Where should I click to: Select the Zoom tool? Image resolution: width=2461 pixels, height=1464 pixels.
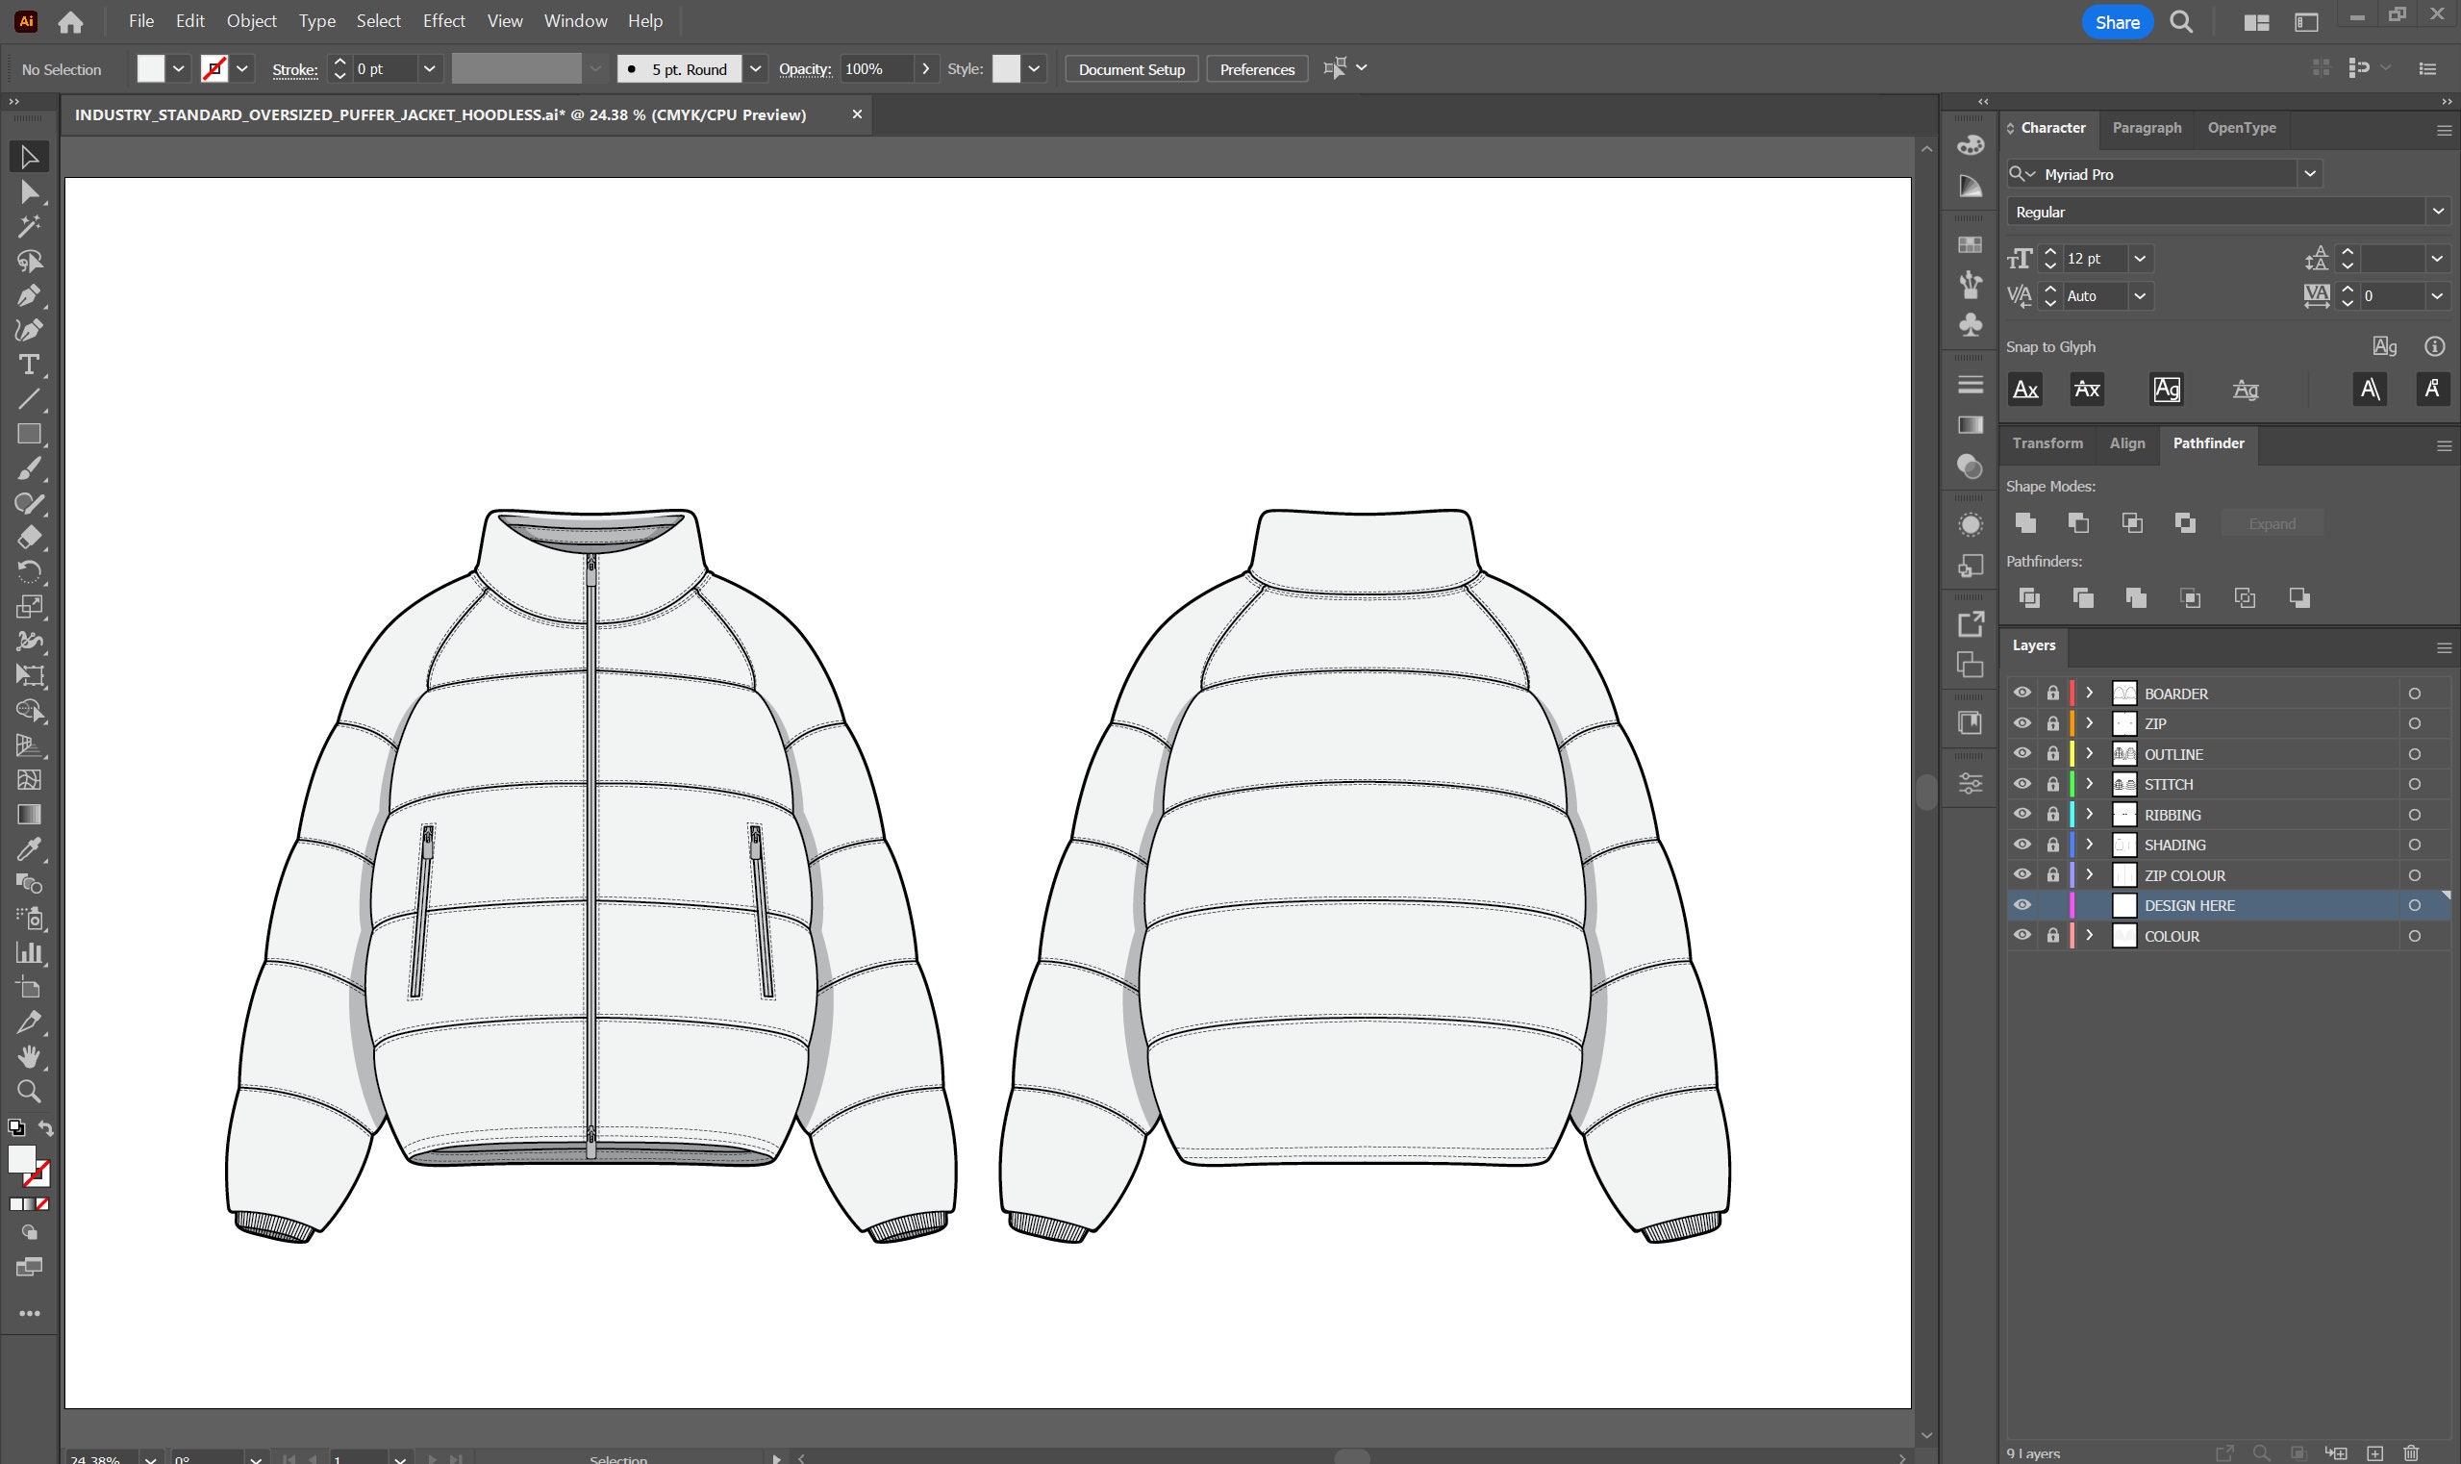click(30, 1091)
